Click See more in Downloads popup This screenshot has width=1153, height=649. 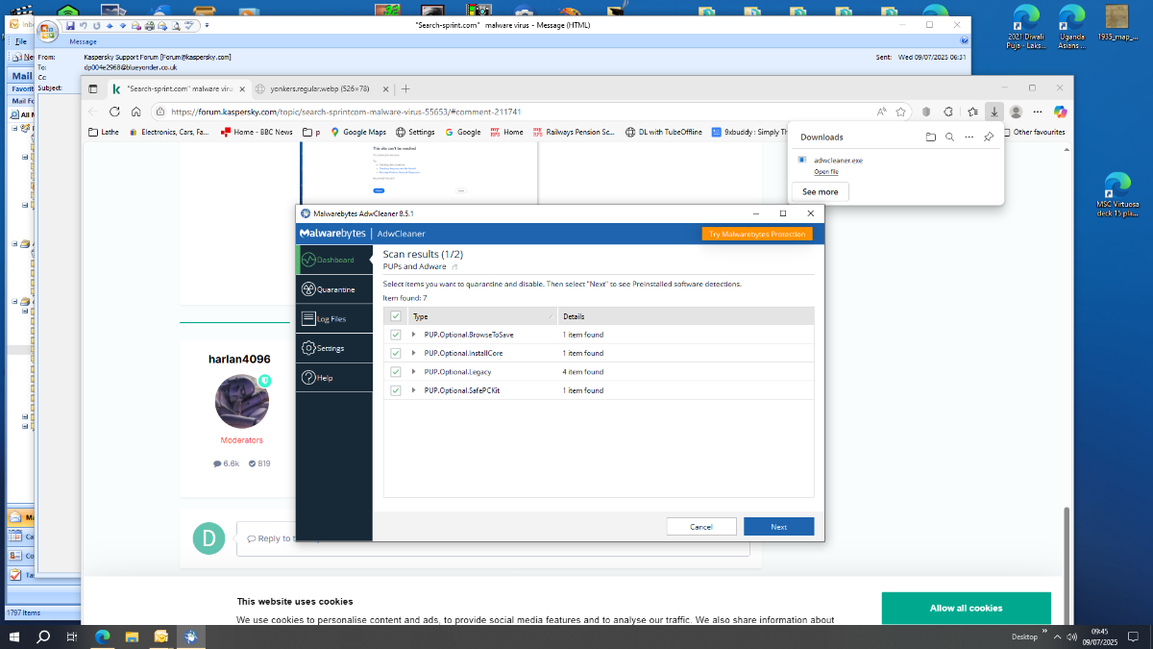tap(821, 192)
